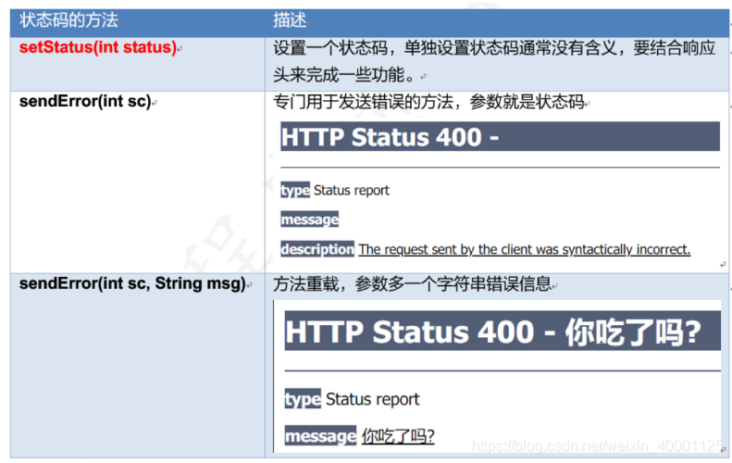The height and width of the screenshot is (463, 732).
Task: Click 'type' label in the 你吃了吗 error page
Action: point(303,399)
